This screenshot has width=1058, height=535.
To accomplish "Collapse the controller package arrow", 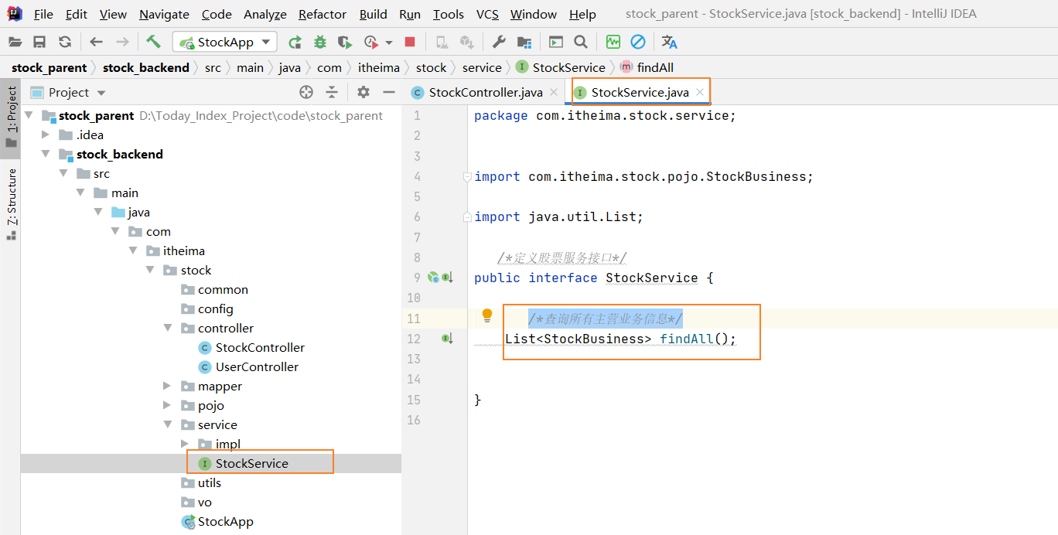I will (x=167, y=328).
